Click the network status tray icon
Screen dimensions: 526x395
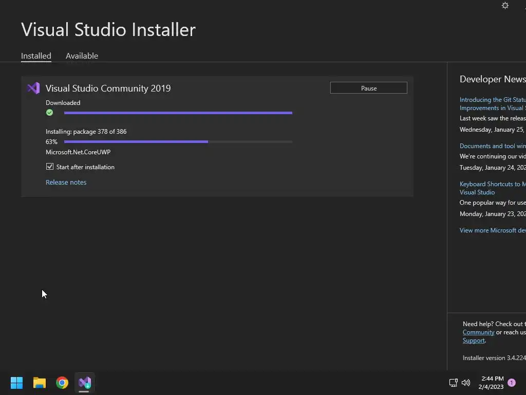[x=453, y=383]
